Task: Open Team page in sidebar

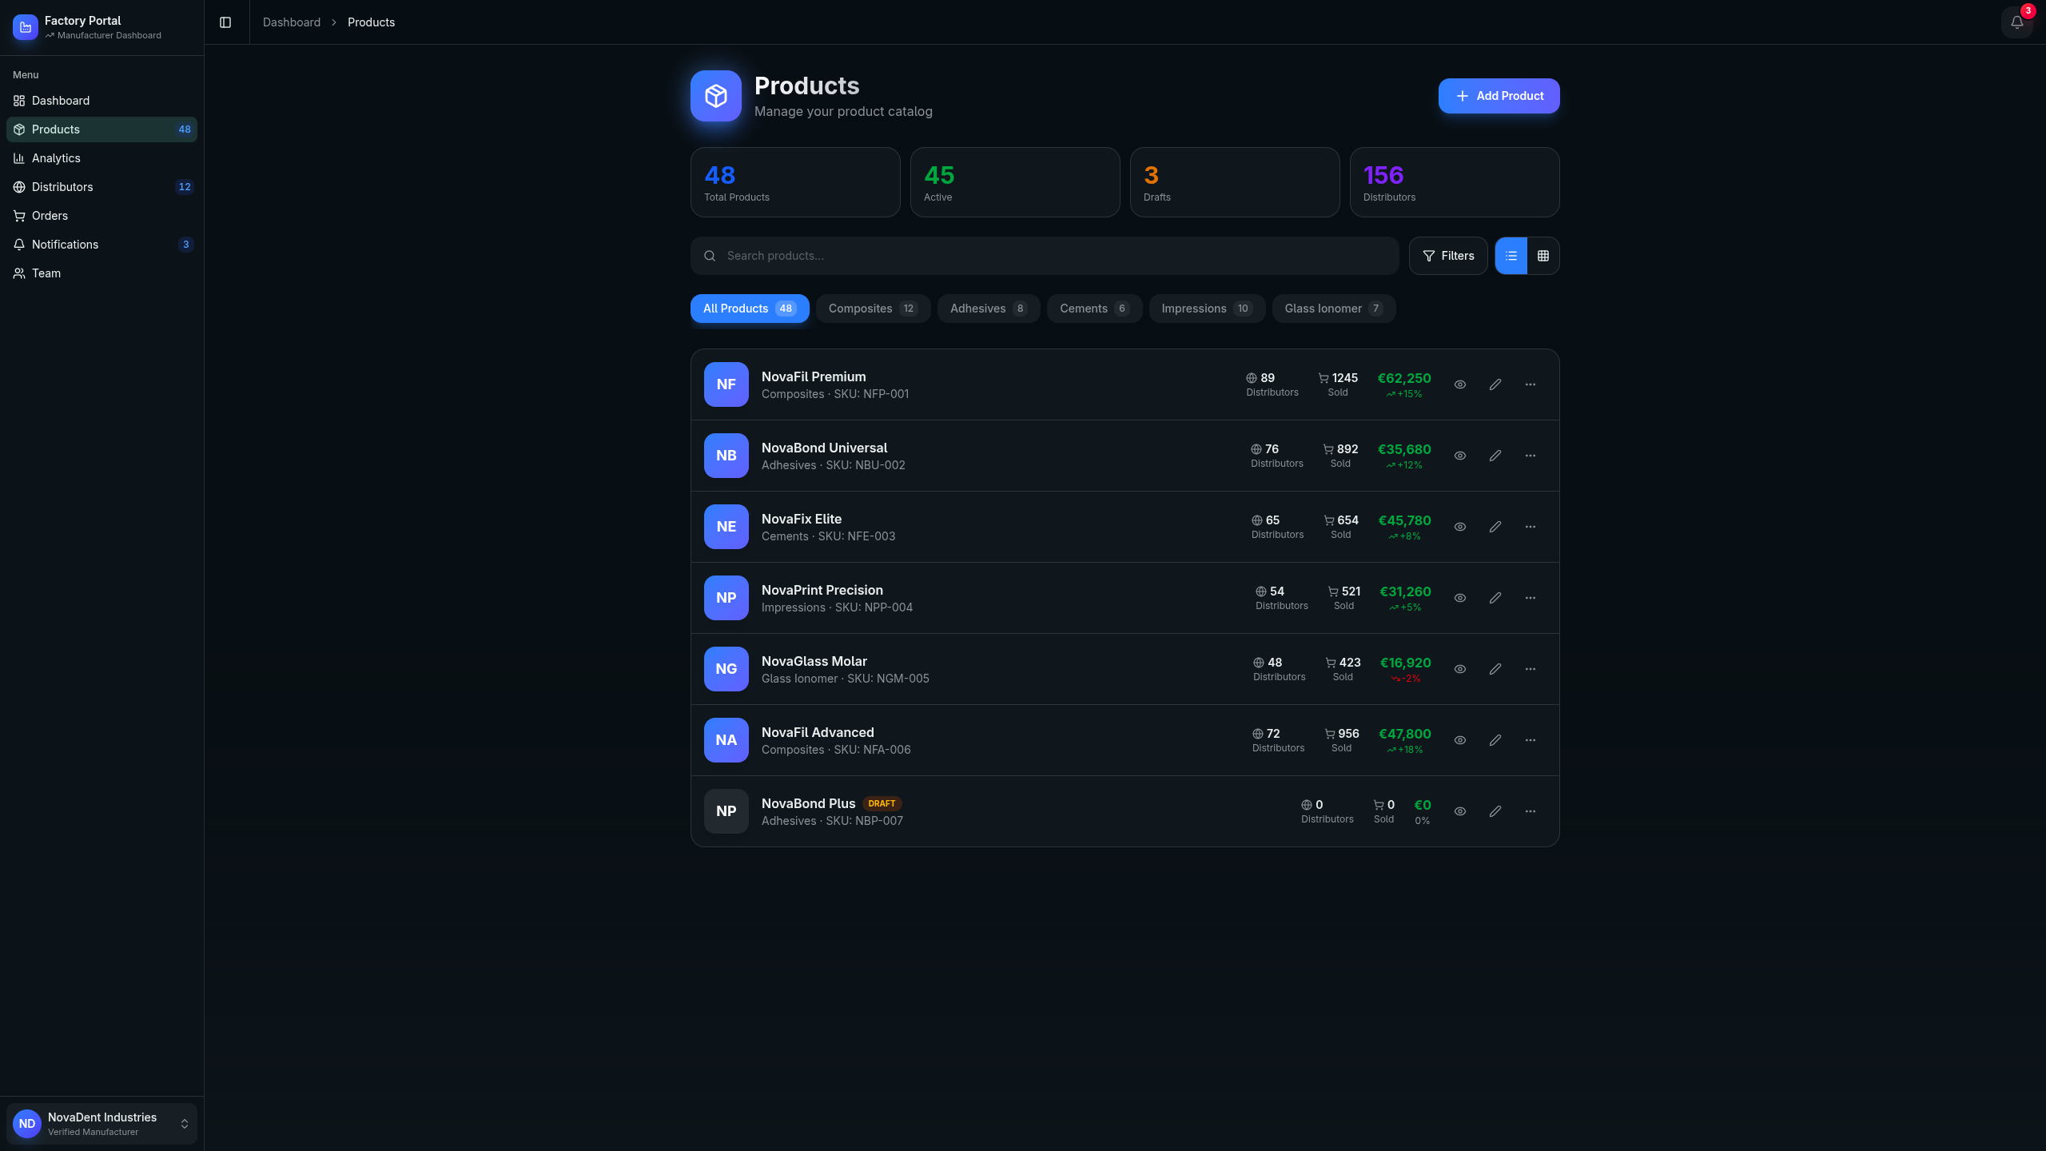Action: coord(46,273)
